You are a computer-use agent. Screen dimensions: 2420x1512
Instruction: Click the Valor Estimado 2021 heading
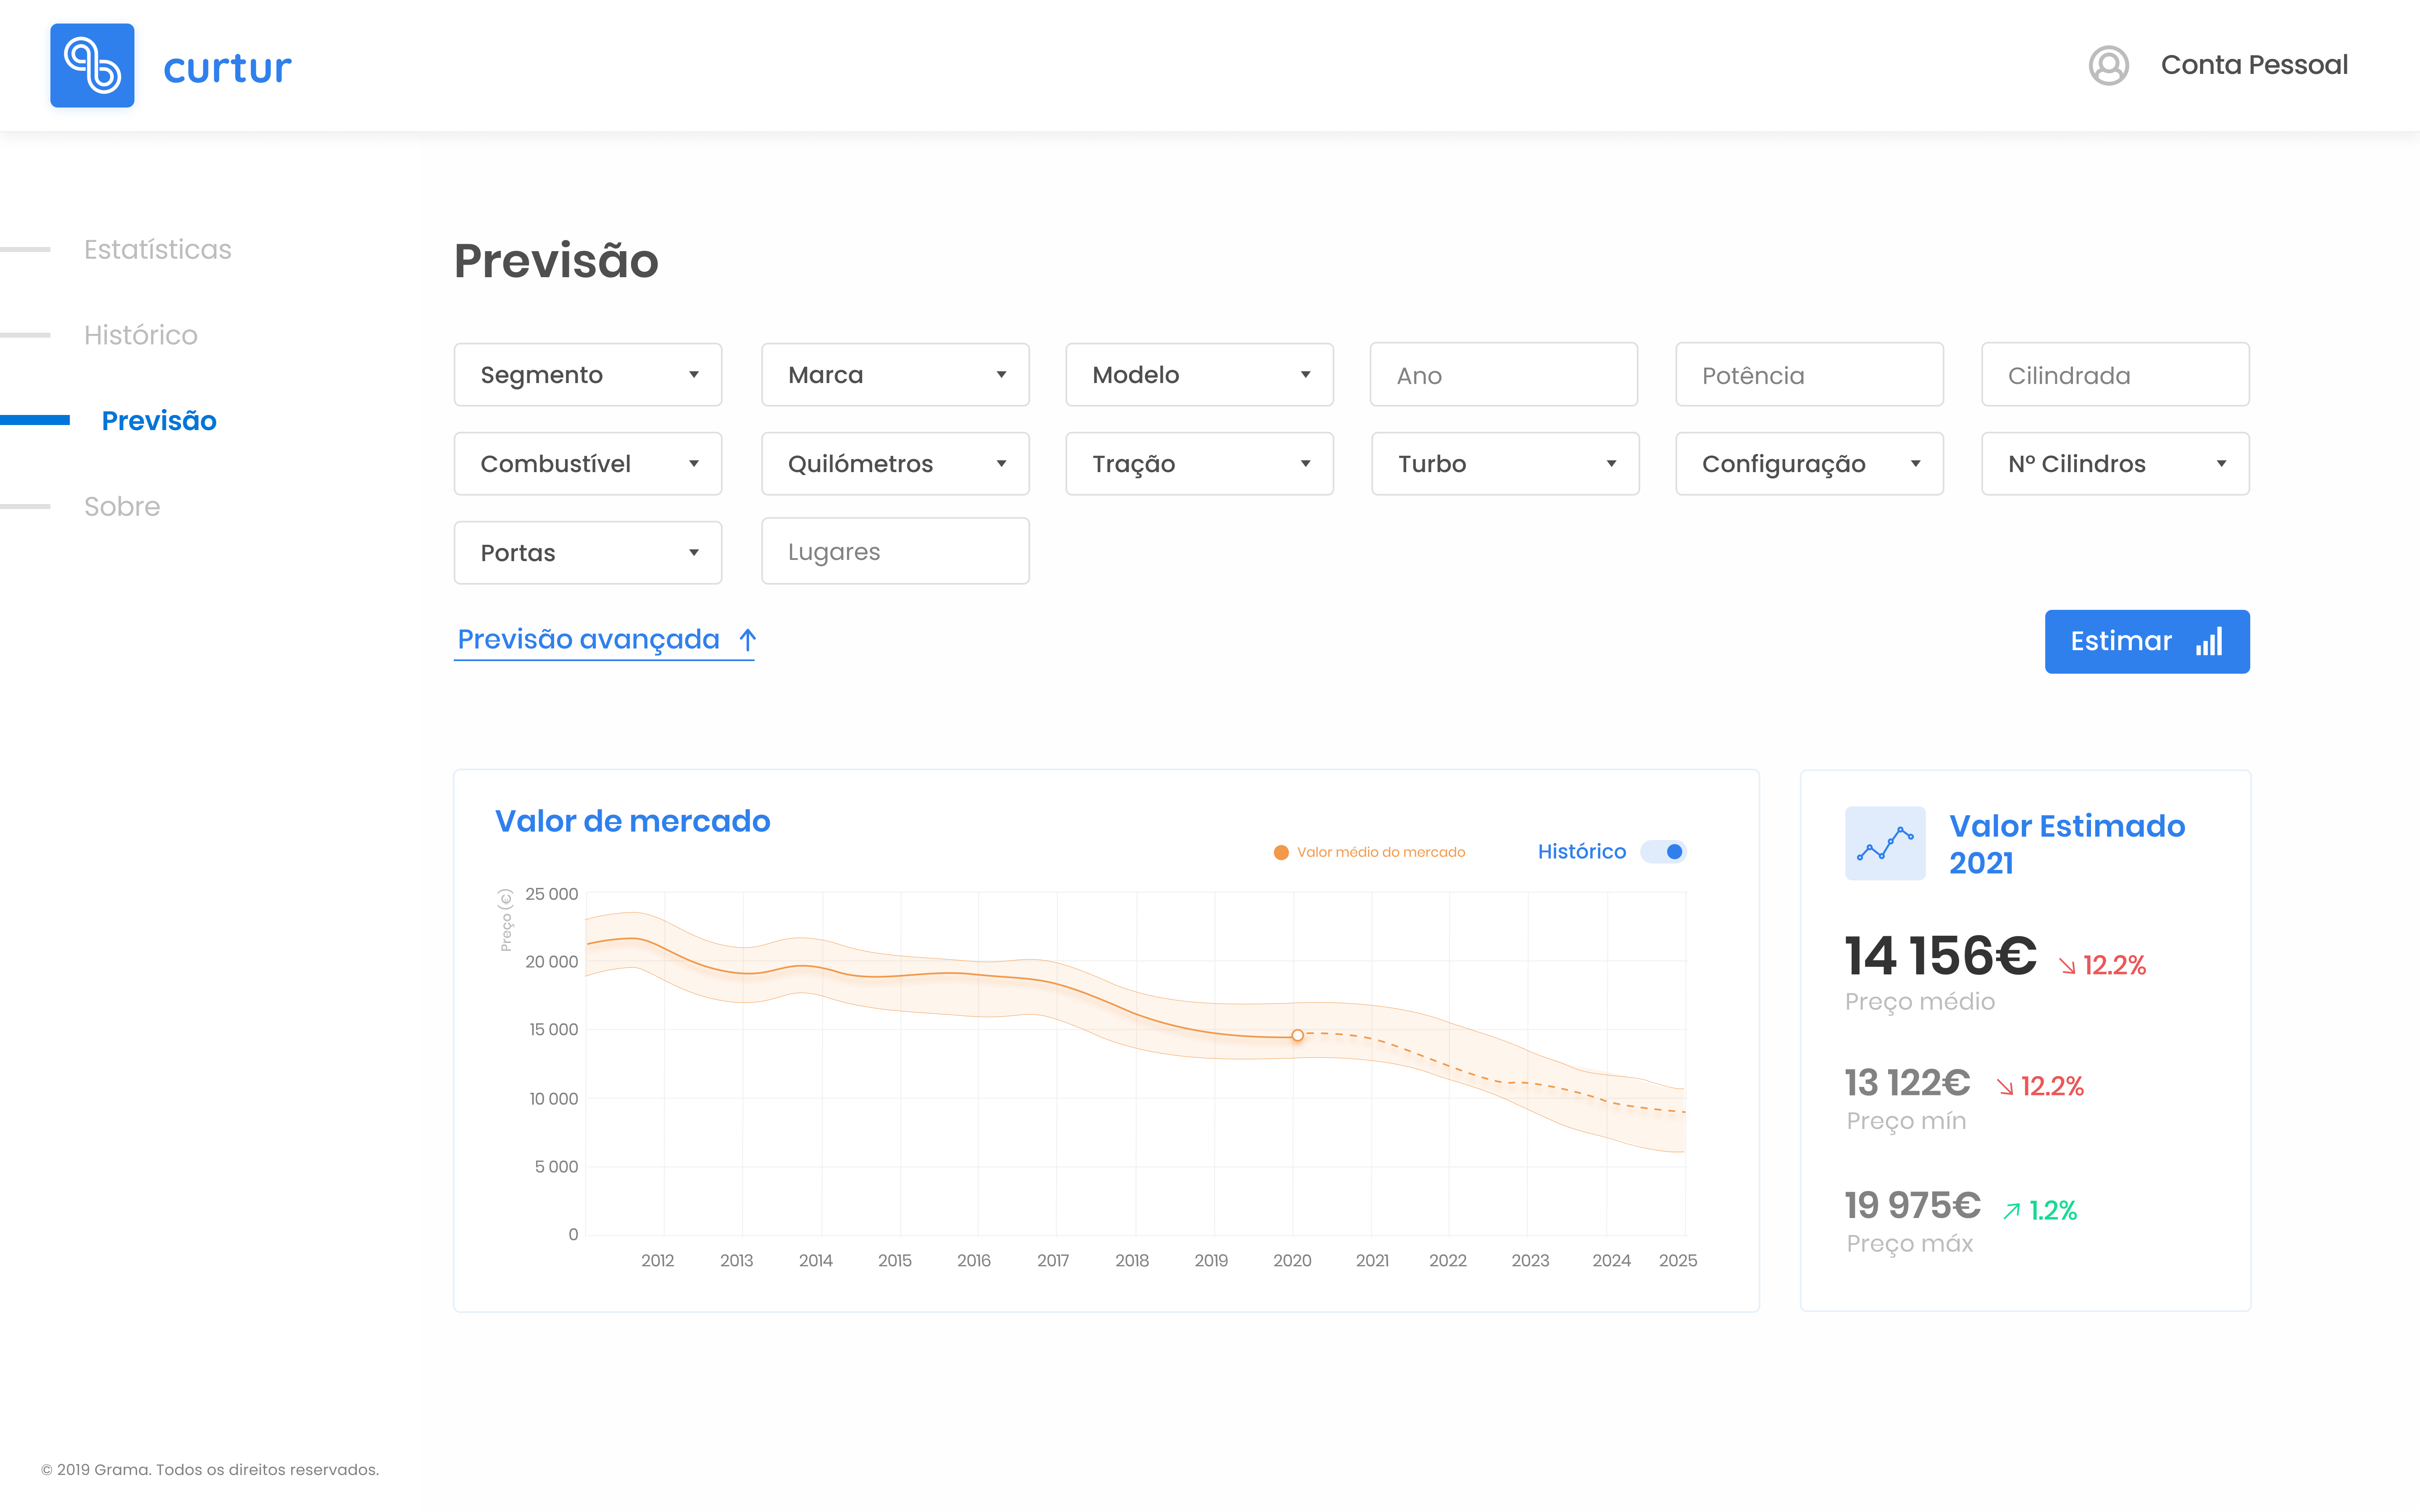pos(2067,844)
